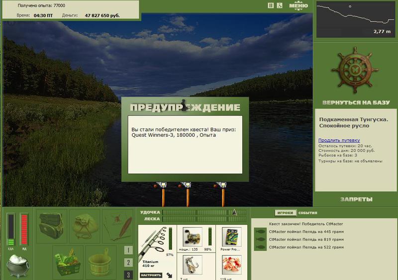
Task: Open the fish keep-net sack icon
Action: (x=85, y=226)
